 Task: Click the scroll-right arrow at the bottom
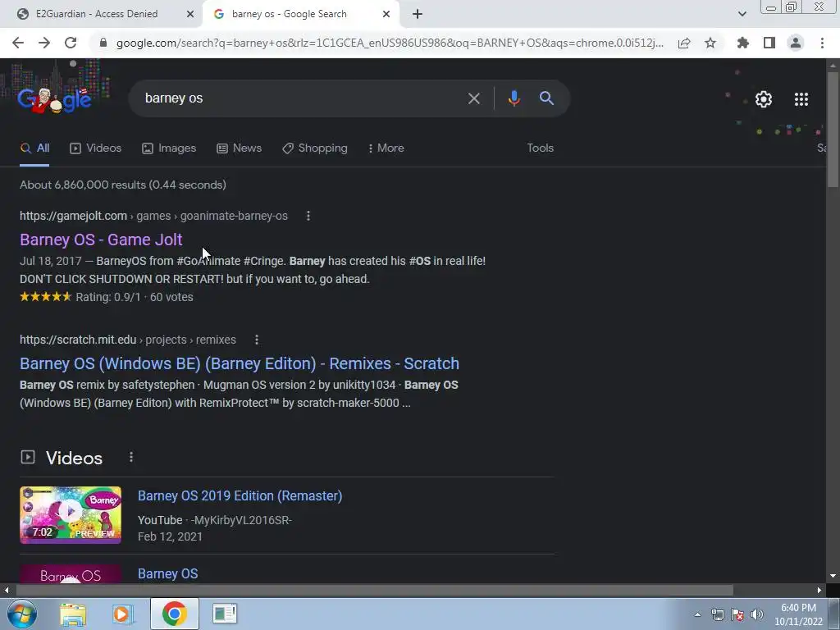point(819,591)
